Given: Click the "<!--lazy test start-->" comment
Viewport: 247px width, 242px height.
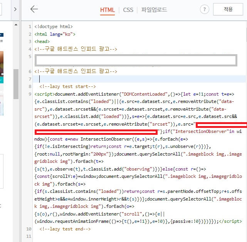Looking at the screenshot, I should point(67,86).
